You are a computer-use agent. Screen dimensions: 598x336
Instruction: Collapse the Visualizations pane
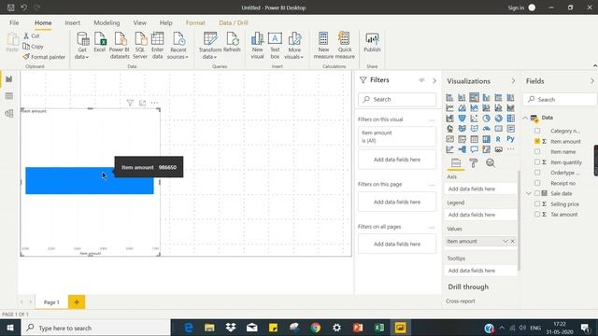(513, 81)
